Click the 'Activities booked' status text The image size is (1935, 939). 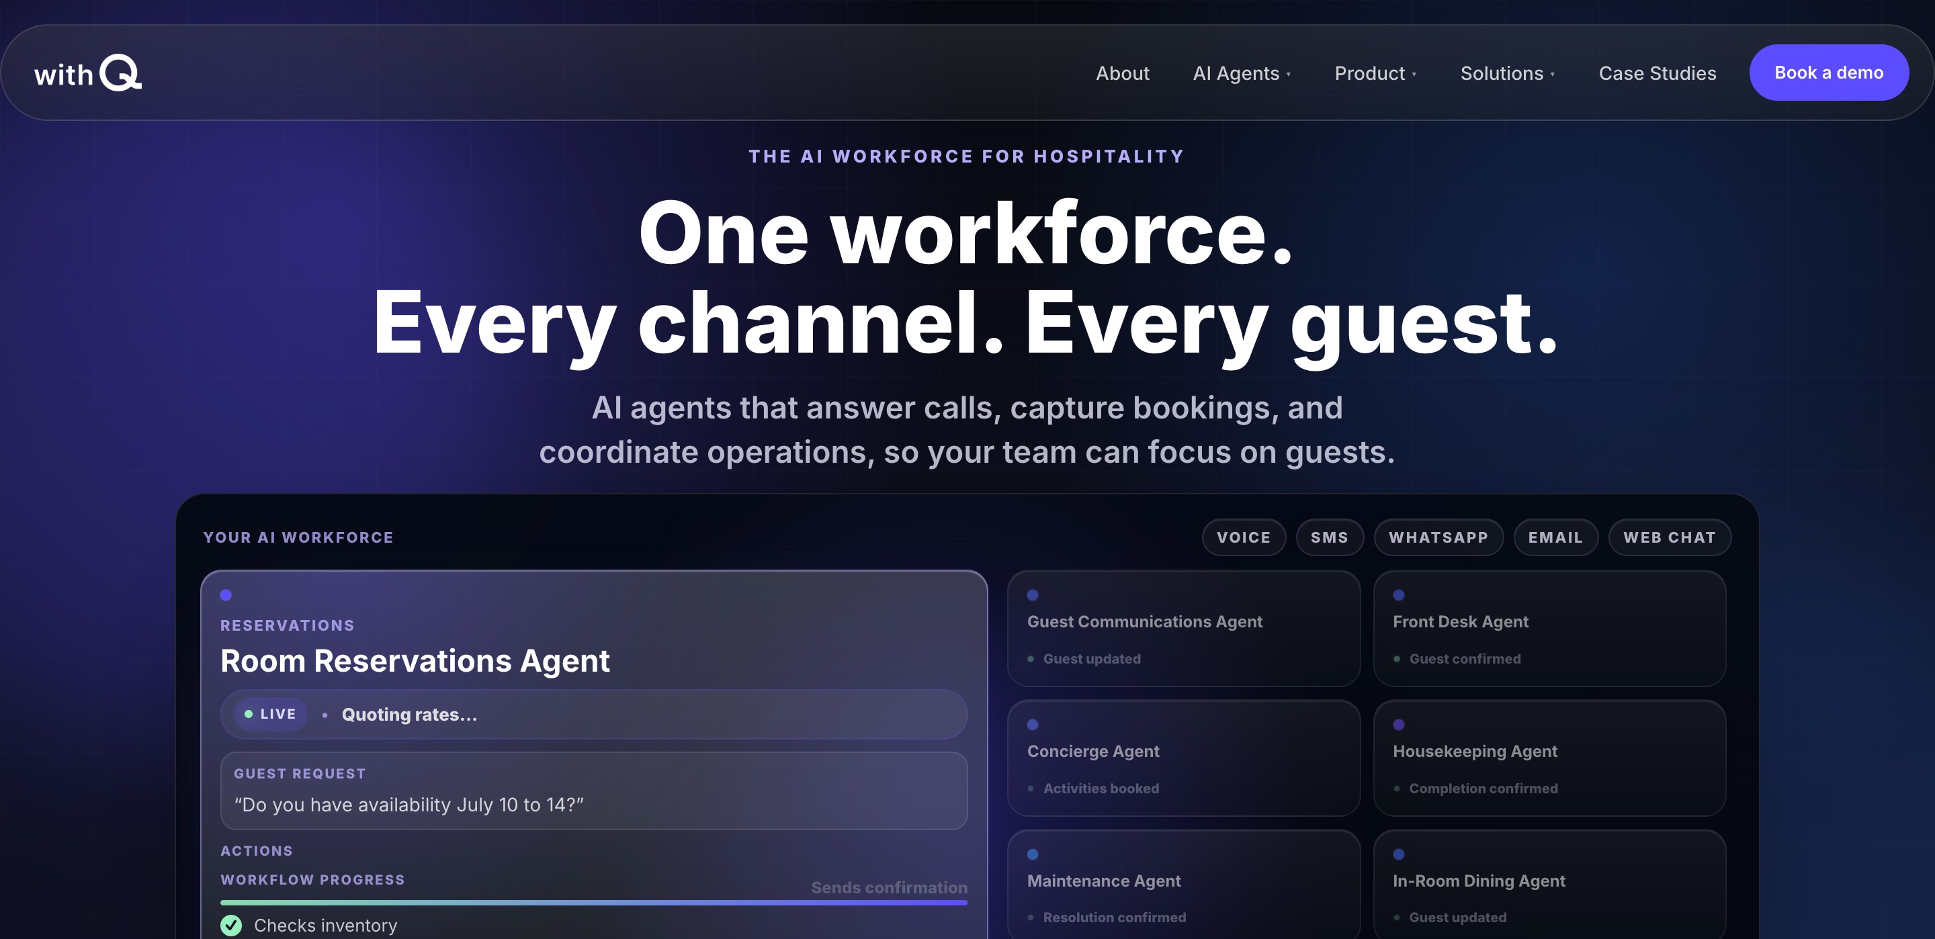pos(1101,789)
